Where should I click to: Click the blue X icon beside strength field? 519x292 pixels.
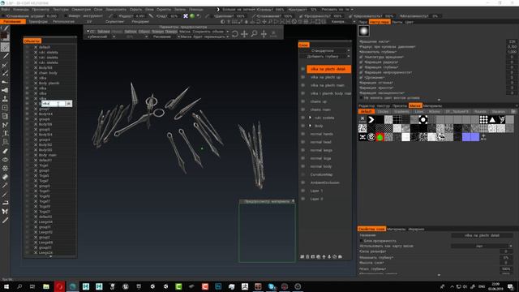pos(186,16)
